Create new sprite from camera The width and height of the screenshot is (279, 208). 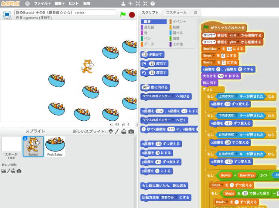coord(131,132)
